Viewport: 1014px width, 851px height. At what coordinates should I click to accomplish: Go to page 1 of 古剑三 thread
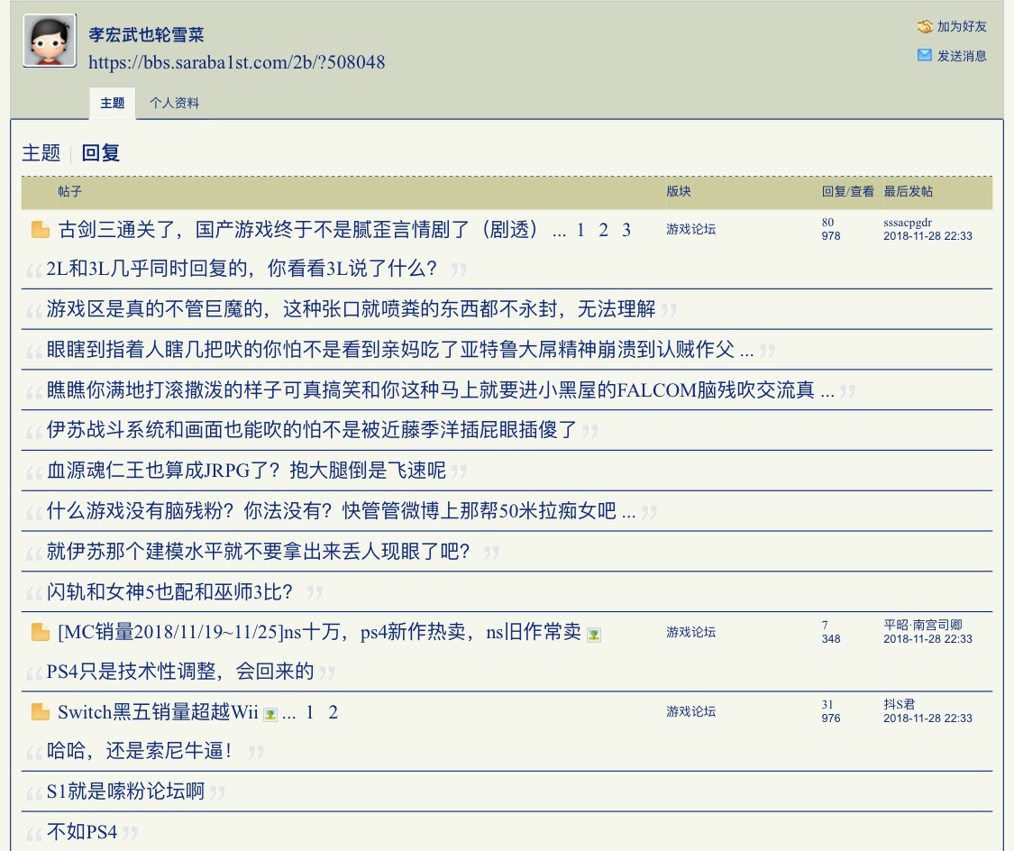580,230
